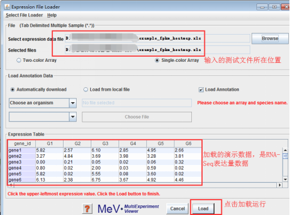Click the expression table scroll down arrow

(x=285, y=179)
